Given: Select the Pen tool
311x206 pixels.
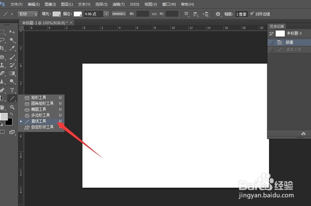Looking at the screenshot, I should pyautogui.click(x=2, y=90).
